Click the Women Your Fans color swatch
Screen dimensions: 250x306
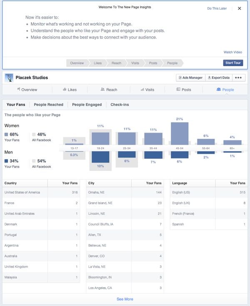click(x=6, y=135)
